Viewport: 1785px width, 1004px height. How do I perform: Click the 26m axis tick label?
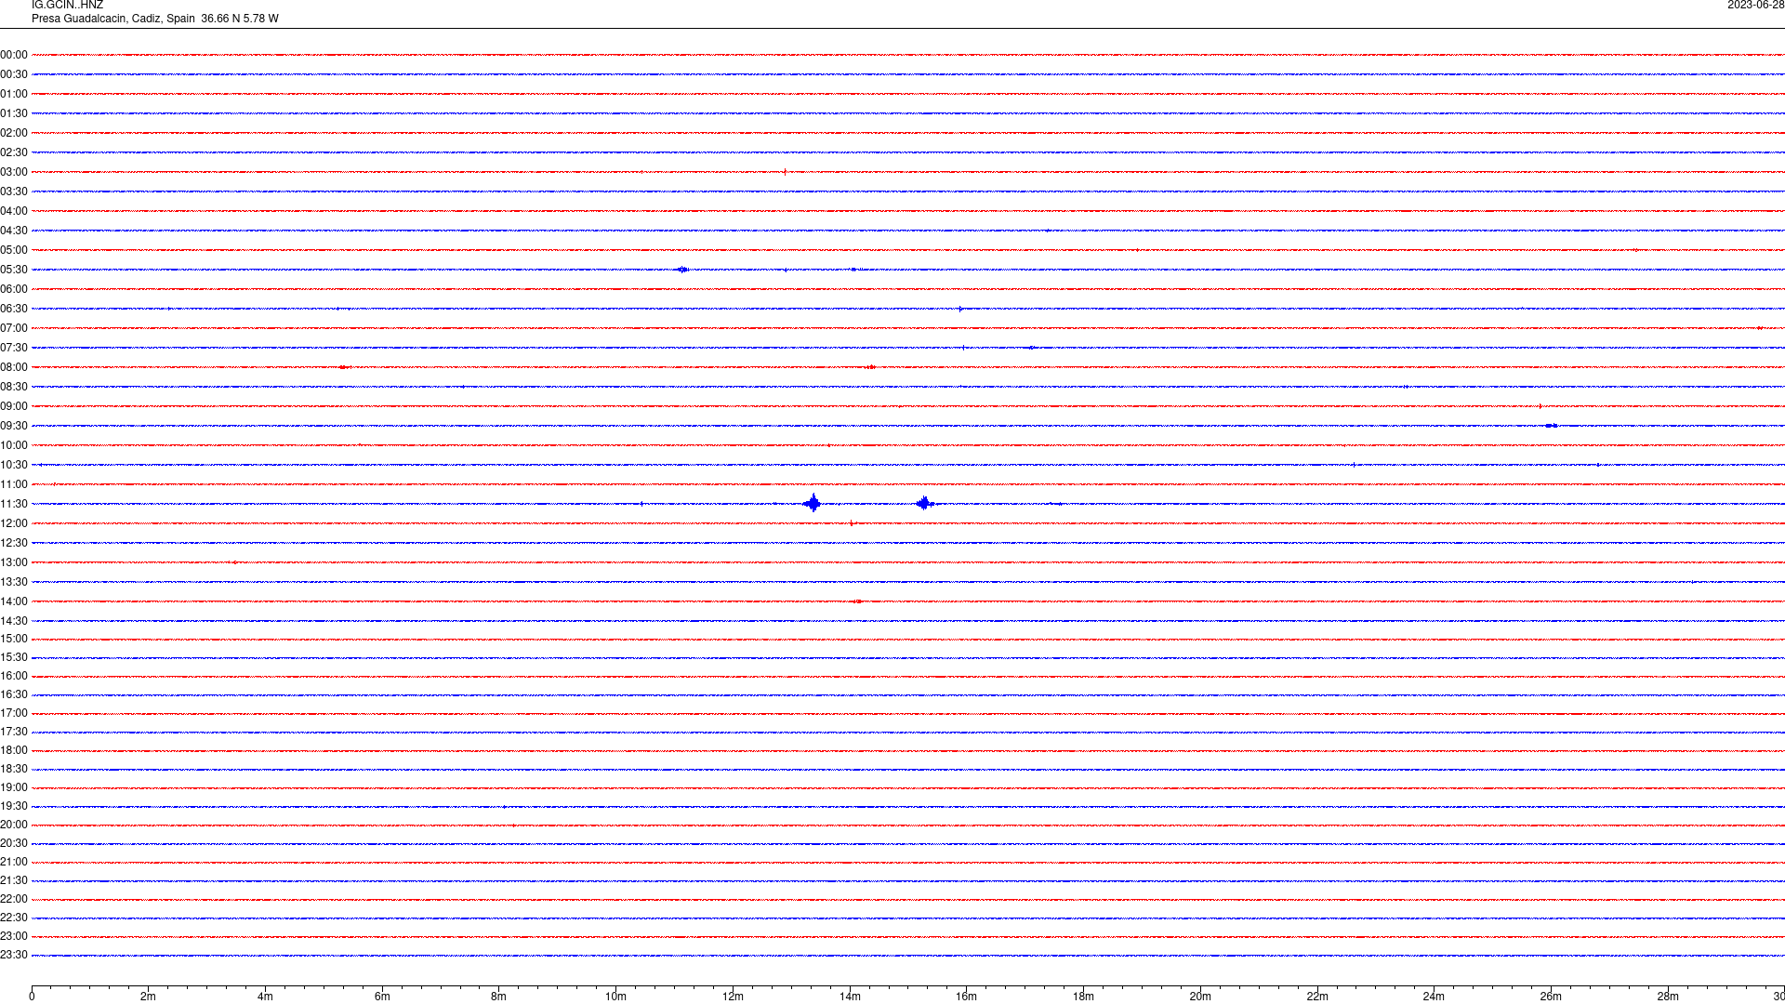pyautogui.click(x=1551, y=997)
